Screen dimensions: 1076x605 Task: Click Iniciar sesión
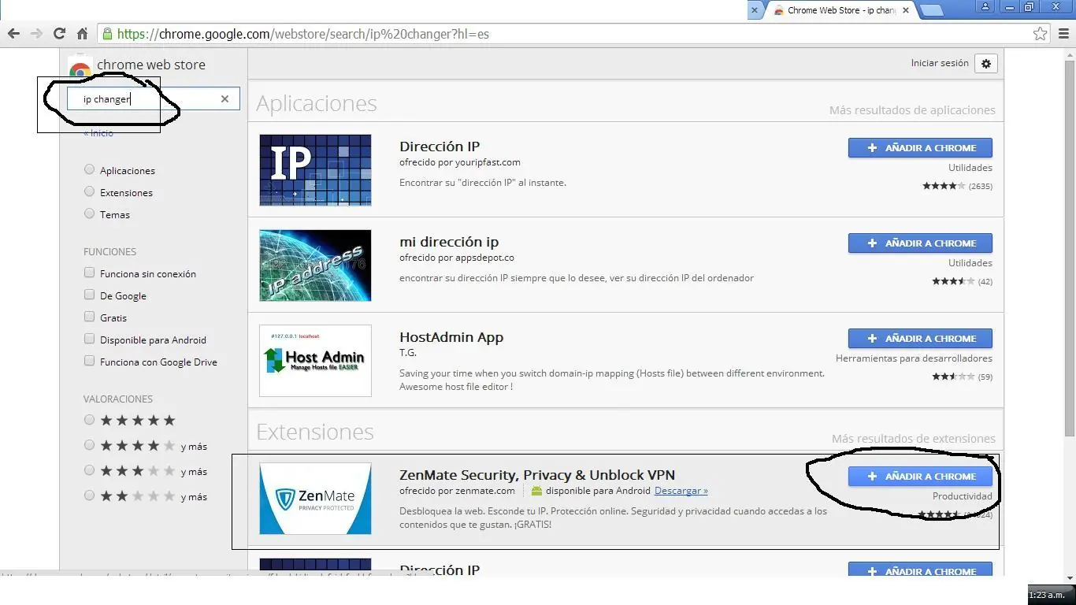coord(940,63)
